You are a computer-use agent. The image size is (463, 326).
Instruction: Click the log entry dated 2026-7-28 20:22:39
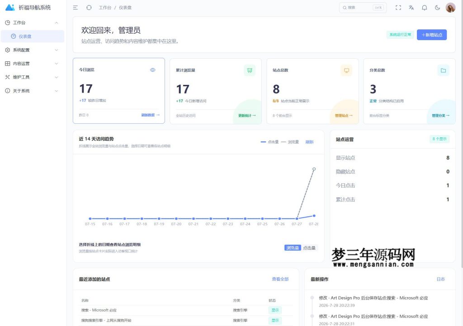click(x=373, y=302)
